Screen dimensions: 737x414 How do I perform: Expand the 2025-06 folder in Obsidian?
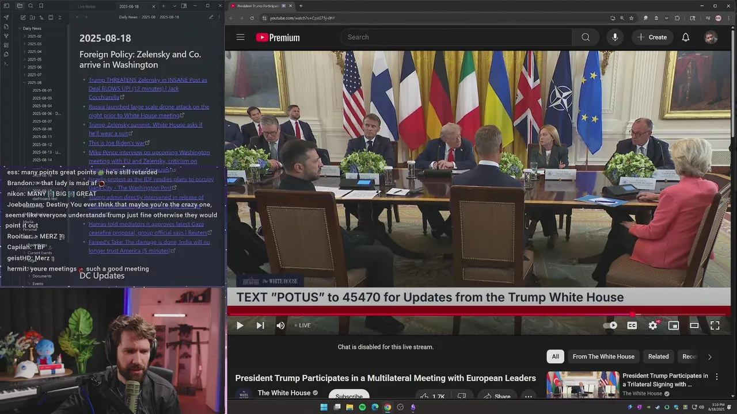[34, 67]
